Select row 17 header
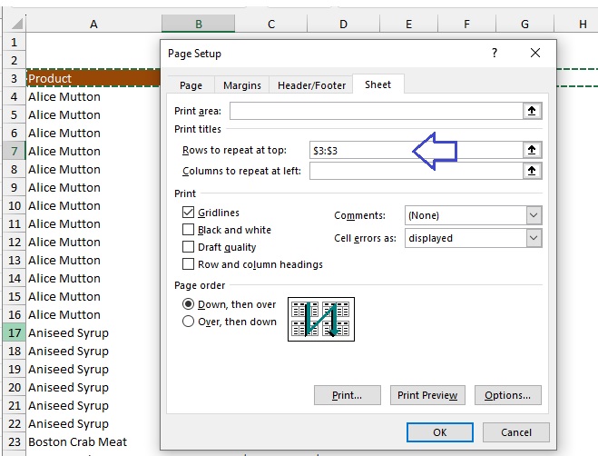598x456 pixels. tap(15, 332)
